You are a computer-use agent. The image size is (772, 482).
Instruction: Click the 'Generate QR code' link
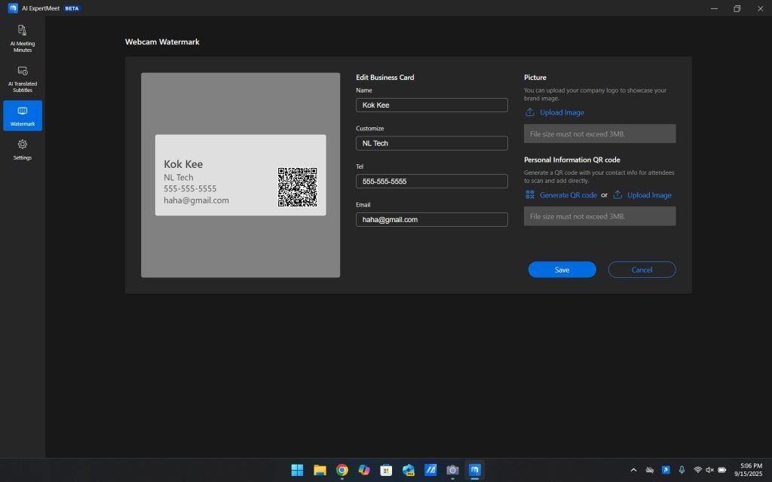coord(568,195)
